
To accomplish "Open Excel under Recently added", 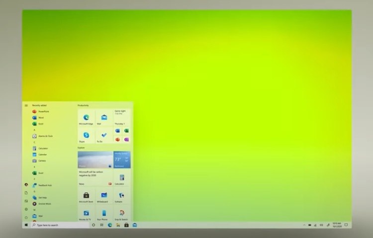I will (38, 124).
